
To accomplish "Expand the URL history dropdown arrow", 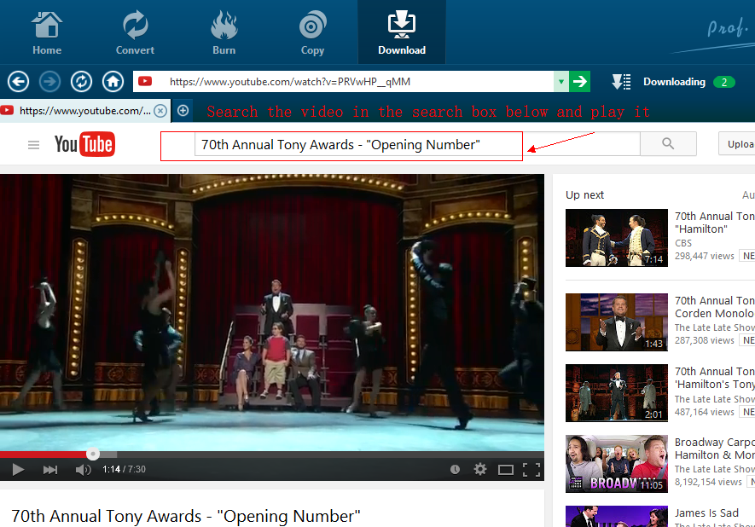I will pyautogui.click(x=561, y=82).
